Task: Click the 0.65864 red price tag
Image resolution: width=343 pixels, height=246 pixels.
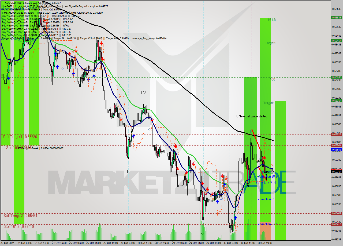Action: [x=337, y=145]
